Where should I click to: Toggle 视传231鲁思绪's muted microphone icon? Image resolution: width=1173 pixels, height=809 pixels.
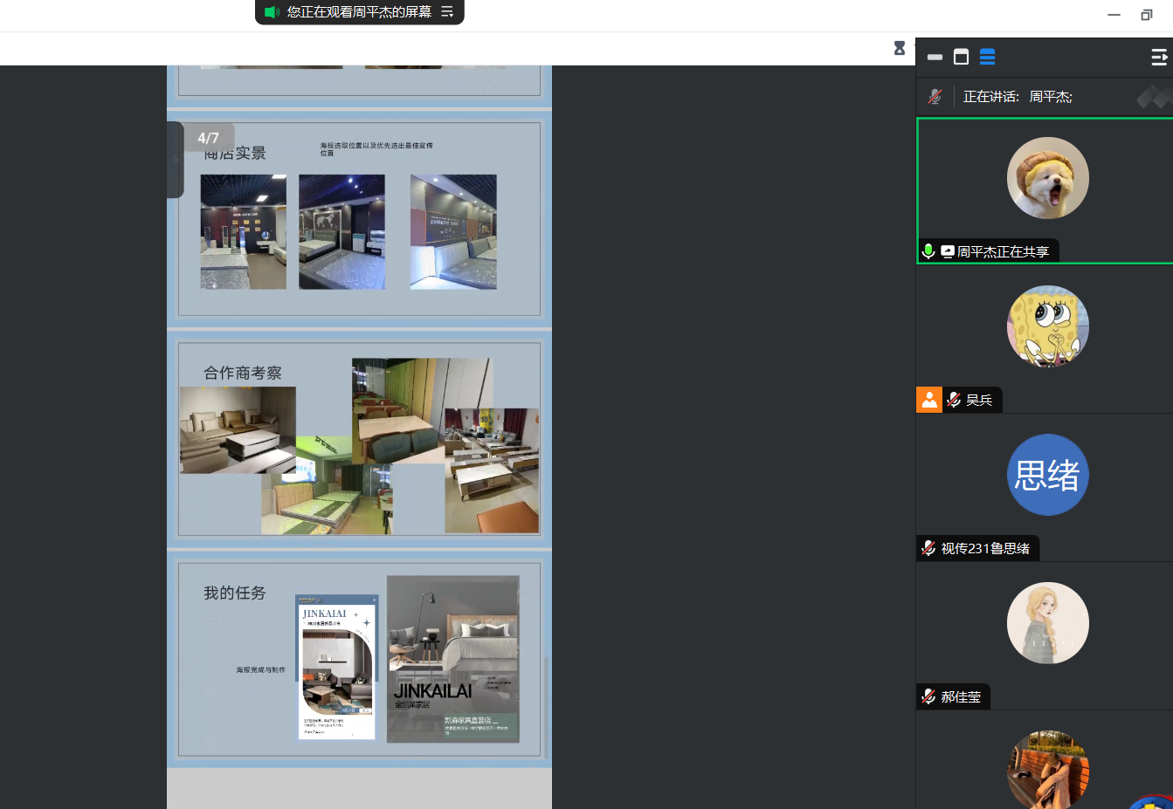pos(928,548)
